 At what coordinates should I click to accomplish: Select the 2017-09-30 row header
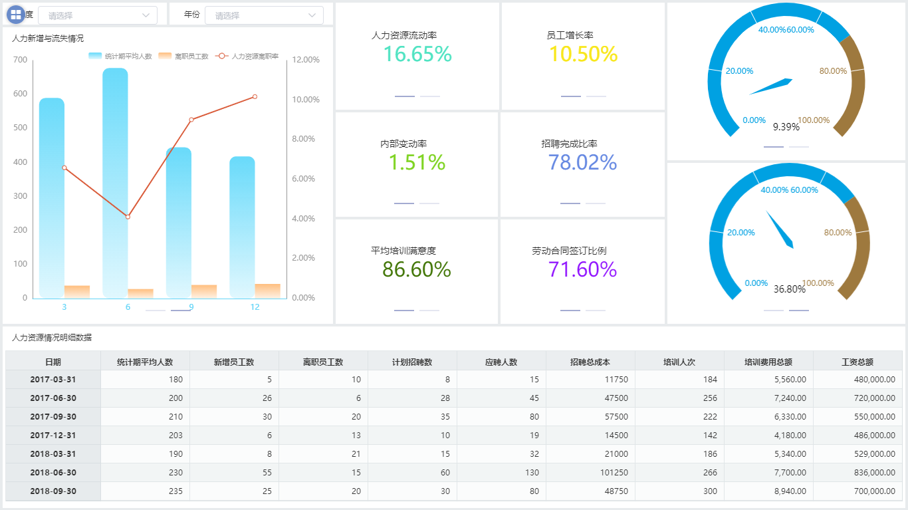53,417
